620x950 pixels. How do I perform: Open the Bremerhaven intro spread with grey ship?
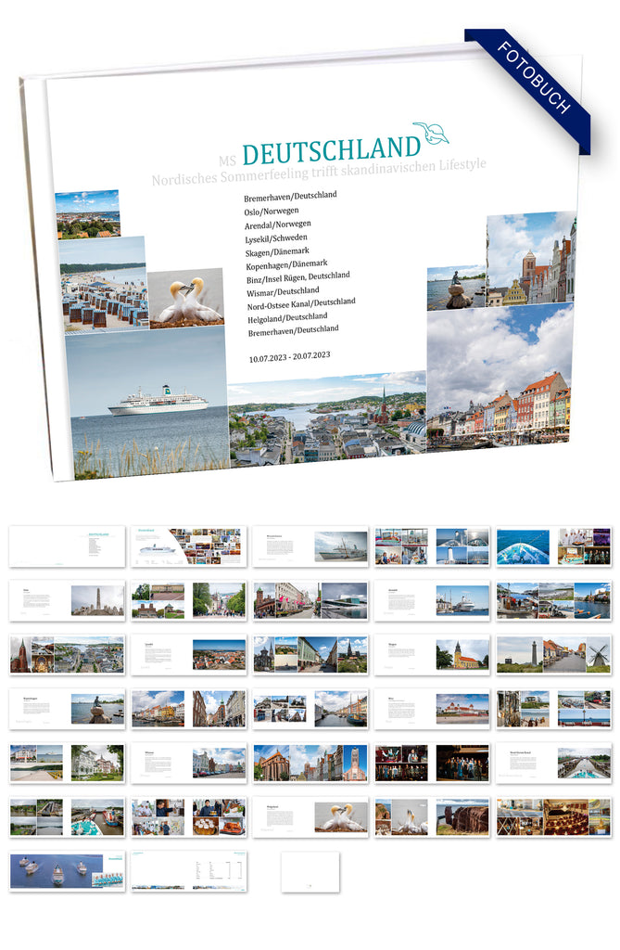coord(310,546)
